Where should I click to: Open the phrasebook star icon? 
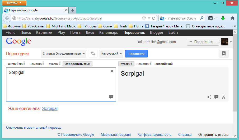click(224, 54)
